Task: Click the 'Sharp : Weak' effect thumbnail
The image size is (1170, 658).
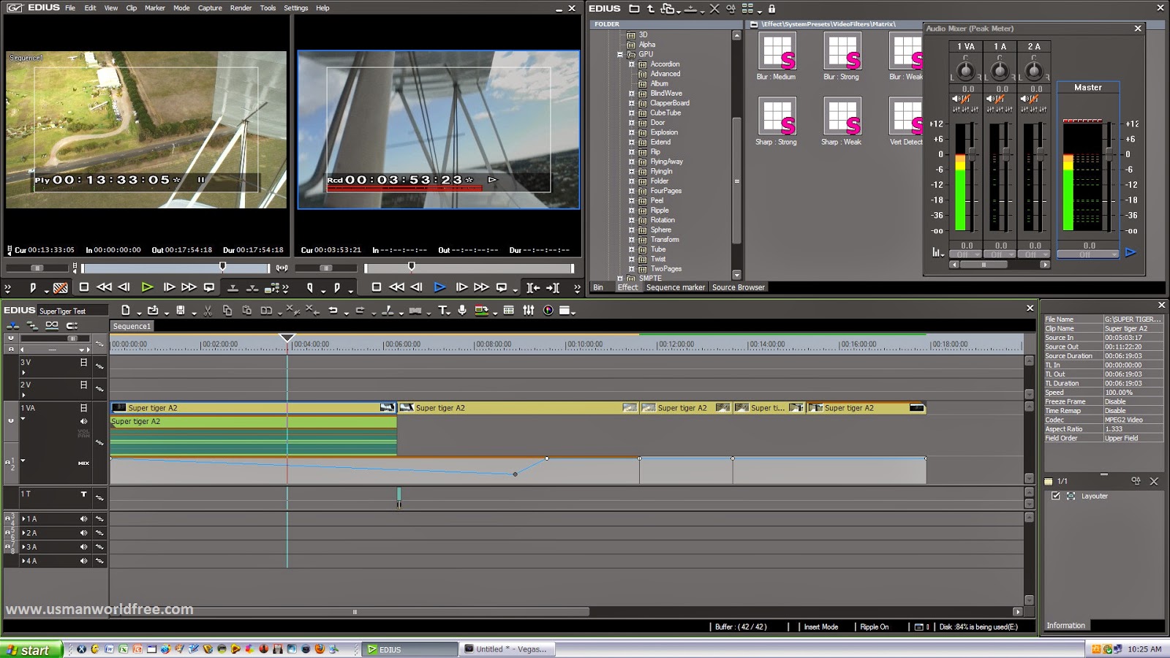Action: coord(842,116)
